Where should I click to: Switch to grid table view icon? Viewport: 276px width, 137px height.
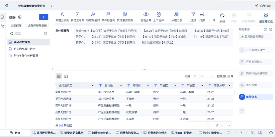pos(59,76)
